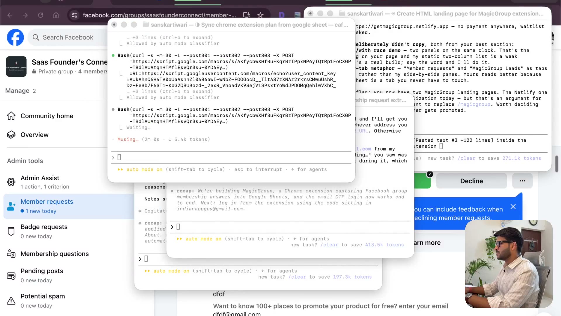Click the prompt input above 413.5k tokens
Image resolution: width=561 pixels, height=316 pixels.
tap(290, 227)
